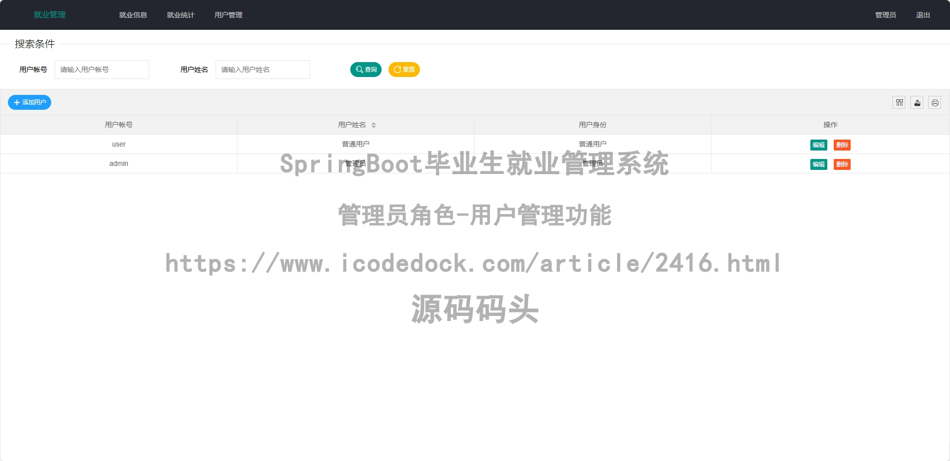
Task: Click 管理员 in admin row's 用户身份 column
Action: pyautogui.click(x=593, y=163)
